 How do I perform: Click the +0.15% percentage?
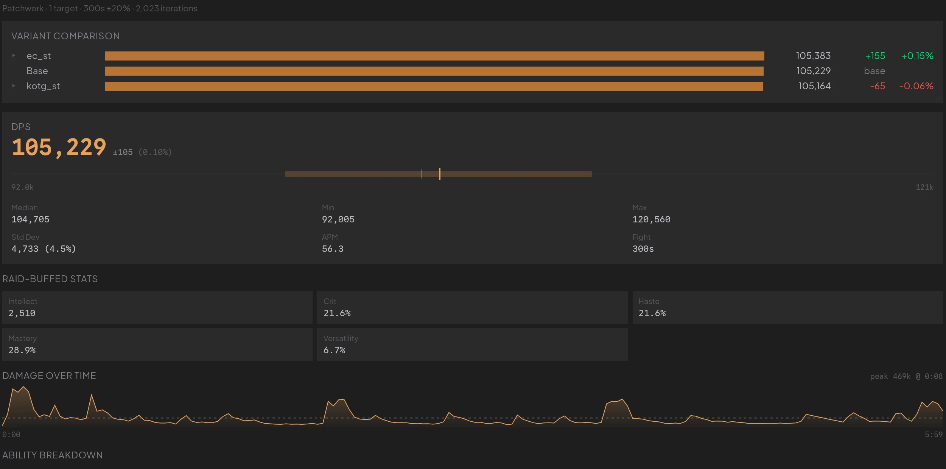coord(917,56)
